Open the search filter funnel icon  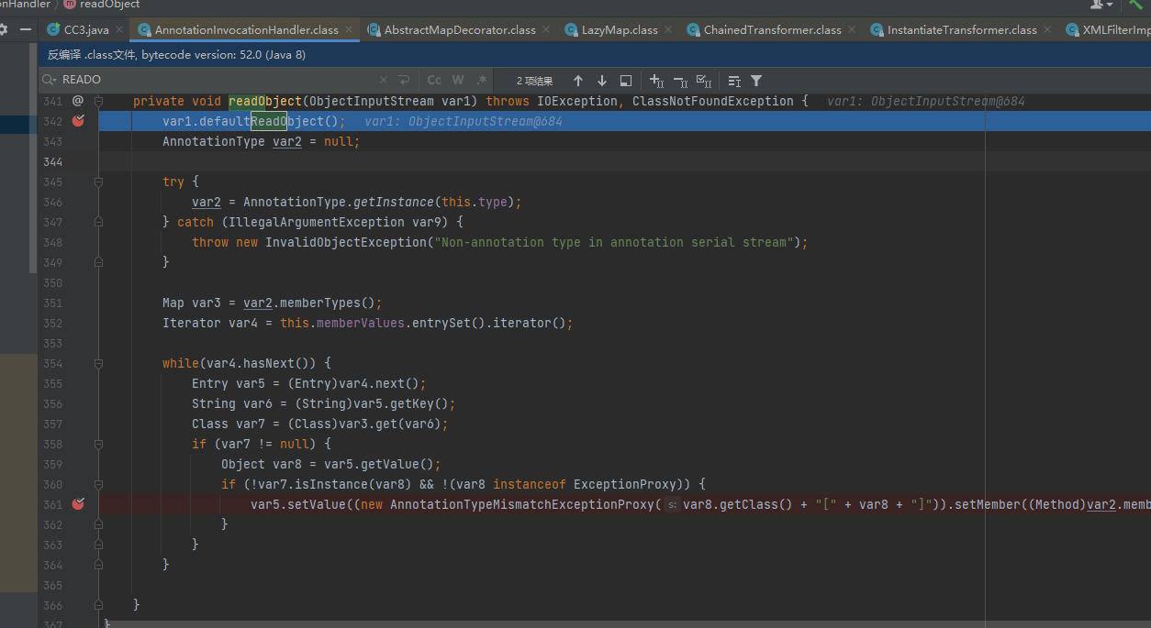pos(756,81)
